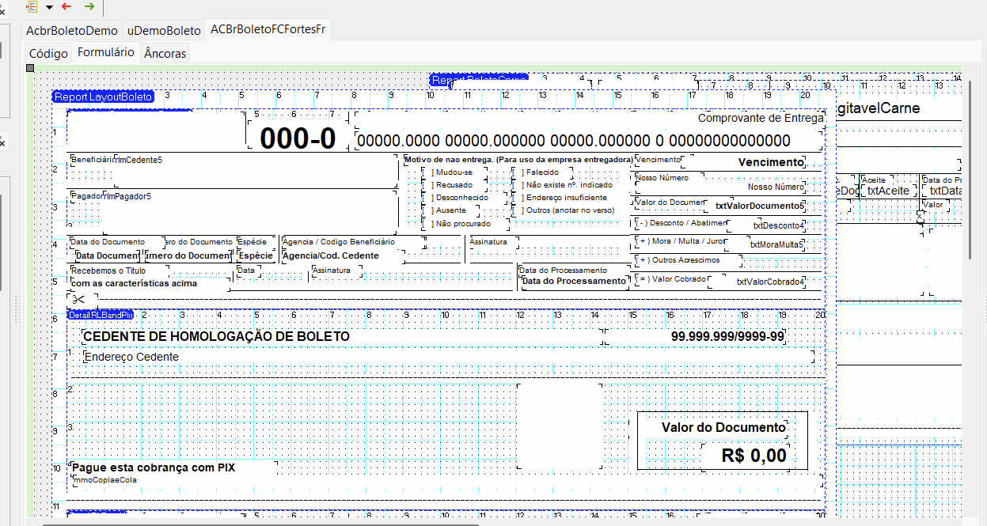
Task: Select 'com as características acima' label
Action: click(135, 283)
